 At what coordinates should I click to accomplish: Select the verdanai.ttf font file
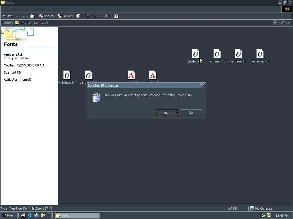pos(238,56)
